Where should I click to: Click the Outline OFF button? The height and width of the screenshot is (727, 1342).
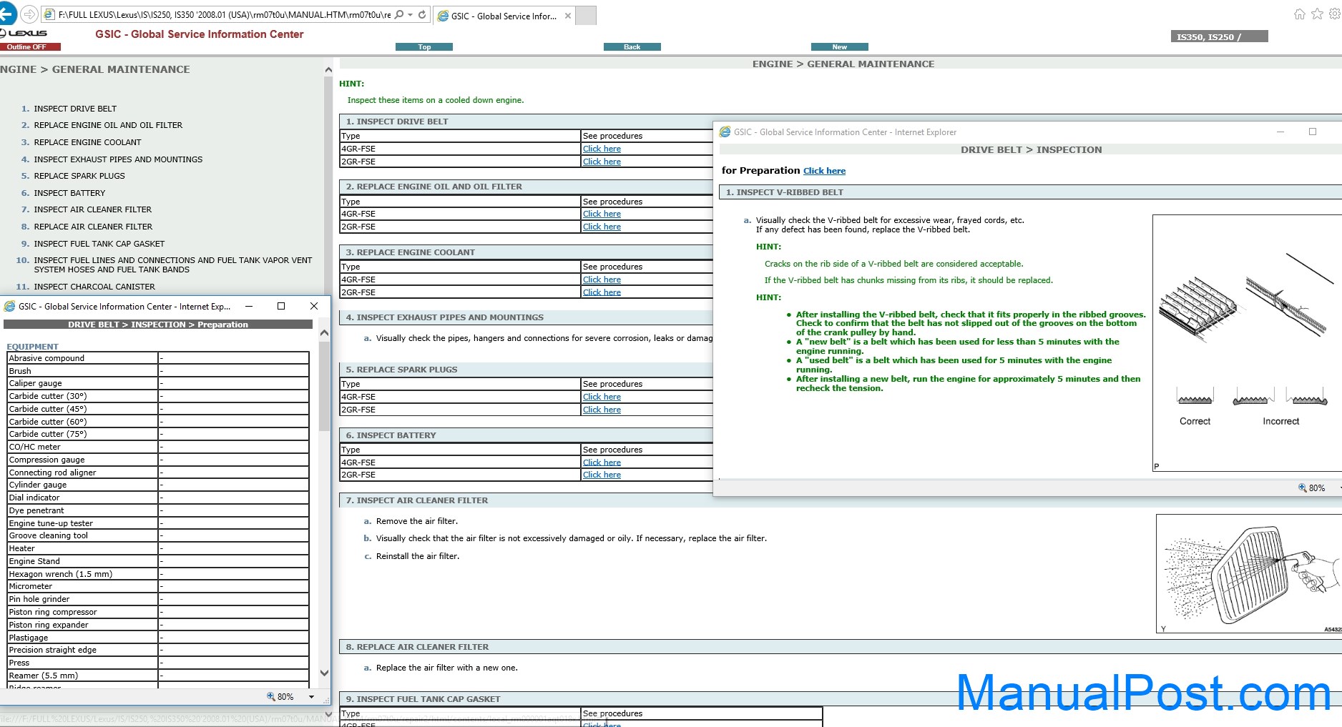[30, 47]
